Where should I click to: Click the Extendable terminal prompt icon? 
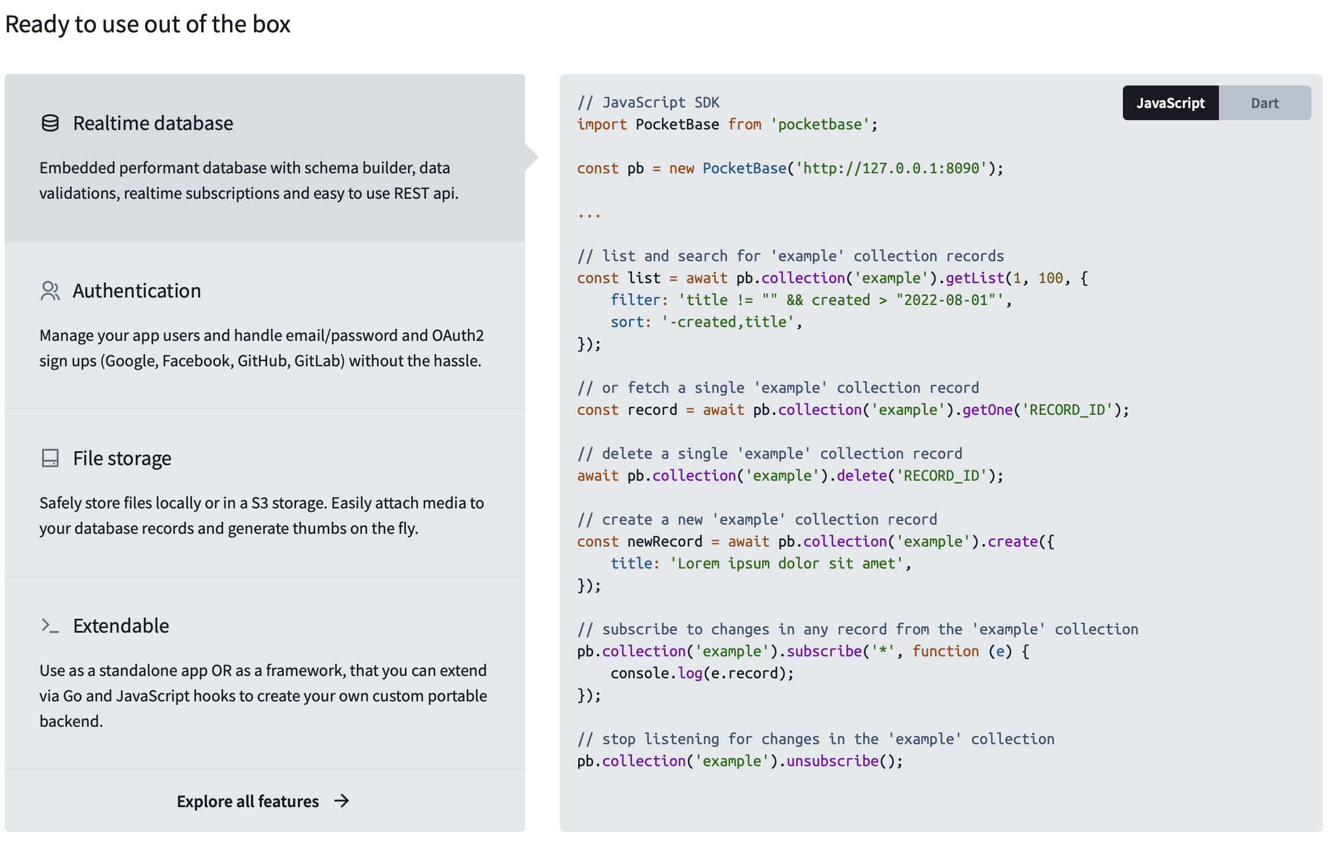[50, 626]
